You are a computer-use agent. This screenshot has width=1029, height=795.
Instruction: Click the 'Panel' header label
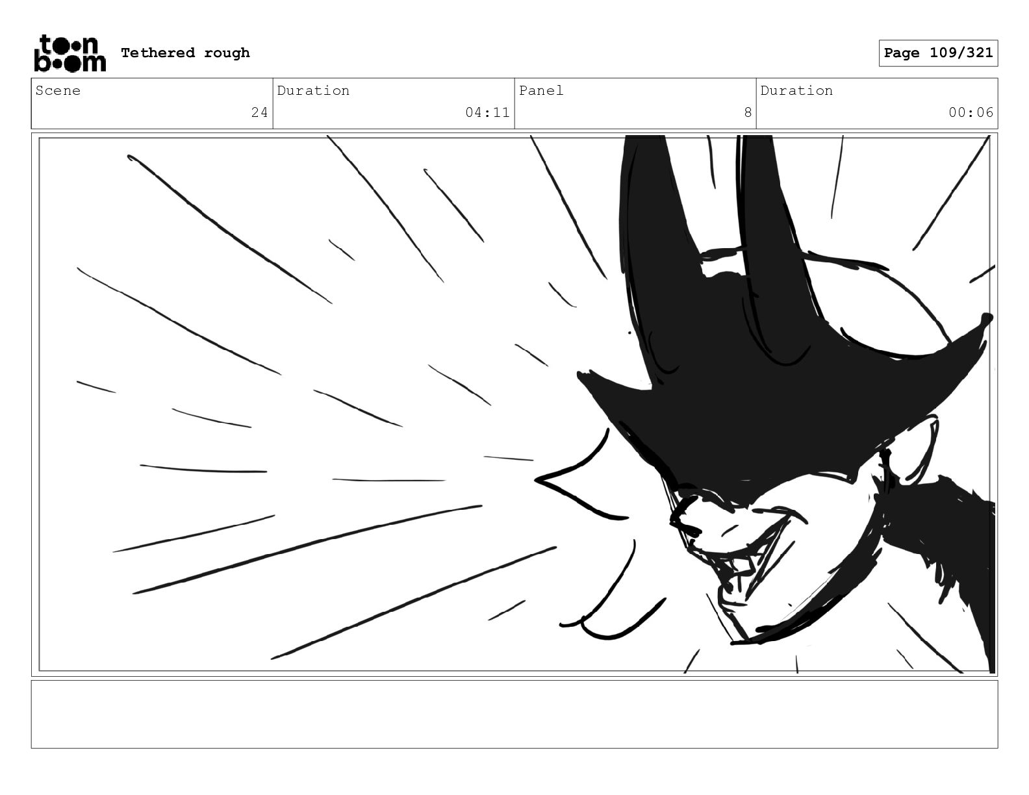pos(541,90)
